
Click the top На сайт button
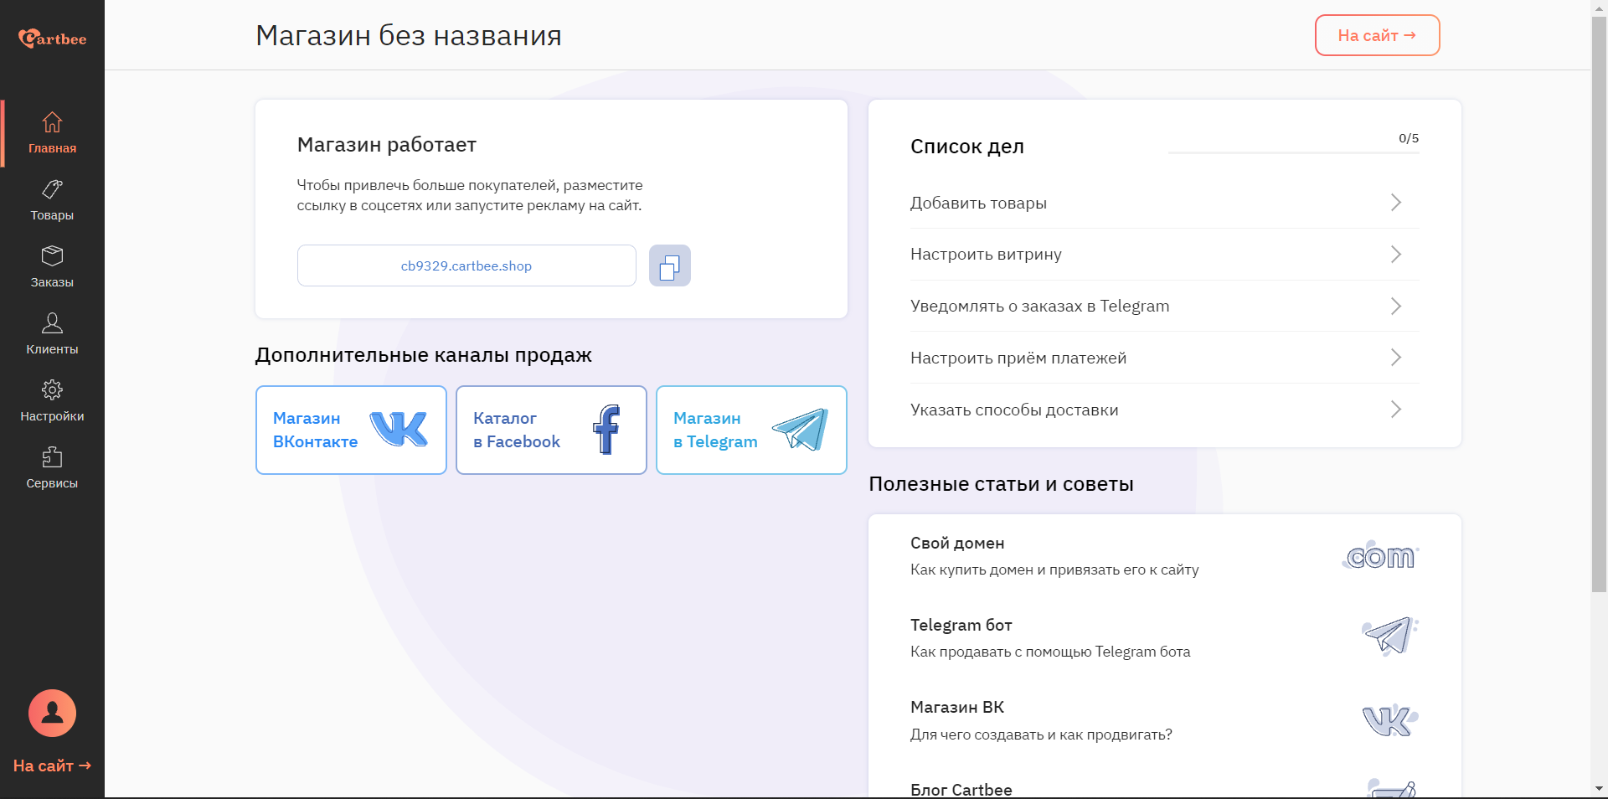click(x=1377, y=35)
